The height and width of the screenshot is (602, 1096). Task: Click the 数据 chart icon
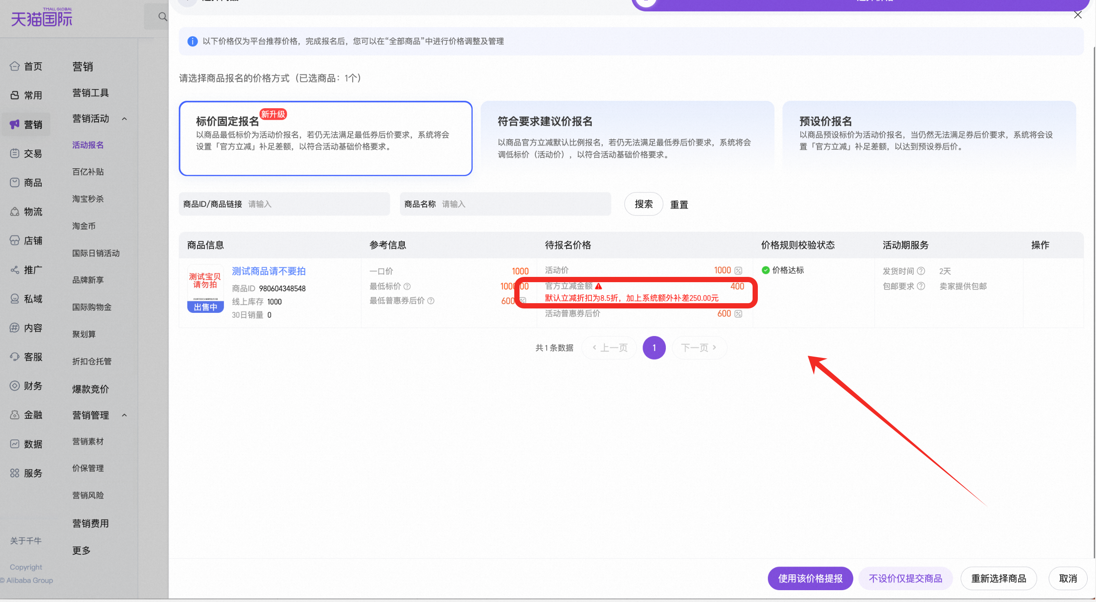tap(15, 444)
